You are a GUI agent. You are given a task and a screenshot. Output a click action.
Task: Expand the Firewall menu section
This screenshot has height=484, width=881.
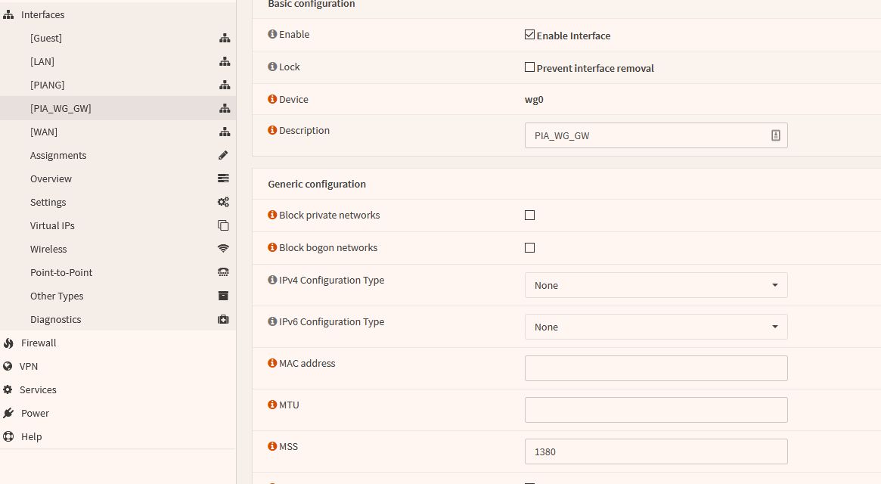click(x=39, y=343)
